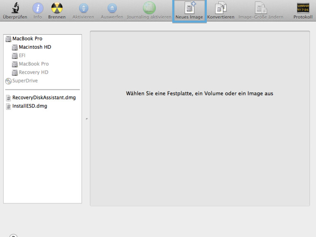The image size is (316, 237).
Task: Click the drive icon beside EFI
Action: [x=15, y=56]
